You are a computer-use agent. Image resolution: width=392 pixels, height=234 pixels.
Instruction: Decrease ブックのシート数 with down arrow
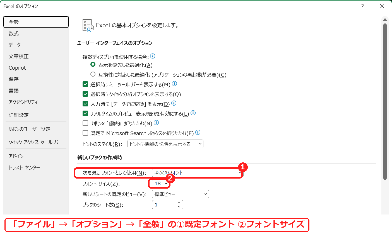pyautogui.click(x=179, y=207)
